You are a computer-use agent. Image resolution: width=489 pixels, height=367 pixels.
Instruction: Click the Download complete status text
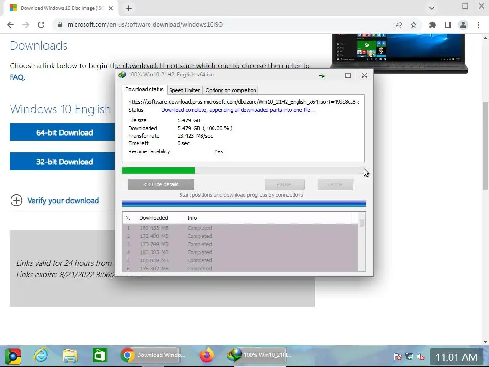(x=238, y=110)
